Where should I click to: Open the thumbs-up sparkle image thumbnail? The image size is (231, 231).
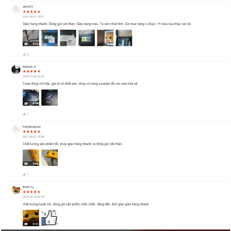click(x=49, y=218)
